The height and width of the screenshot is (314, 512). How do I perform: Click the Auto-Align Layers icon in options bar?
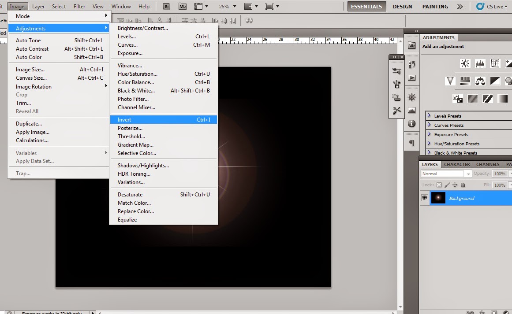click(249, 21)
